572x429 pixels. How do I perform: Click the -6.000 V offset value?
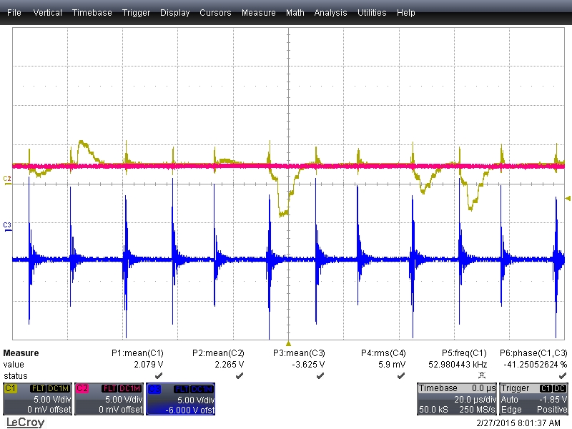tap(189, 410)
